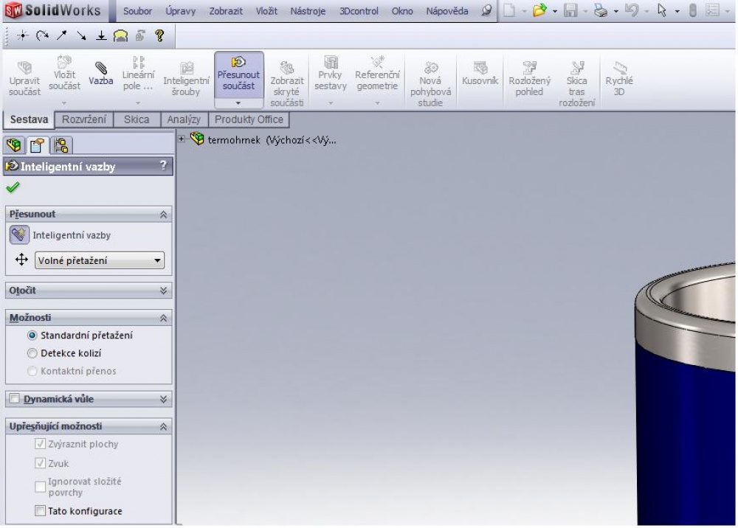Select the Vazba (mate) tool
This screenshot has width=738, height=528.
tap(100, 73)
